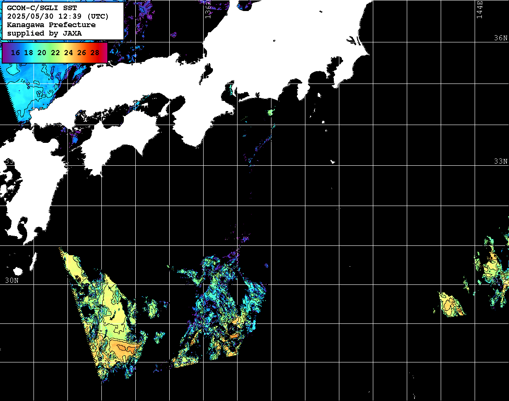Click the '36N' latitude label

(x=501, y=38)
